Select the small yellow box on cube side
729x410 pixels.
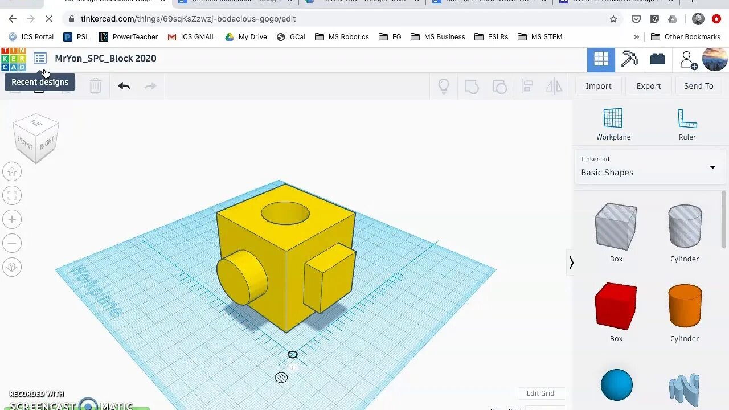329,278
